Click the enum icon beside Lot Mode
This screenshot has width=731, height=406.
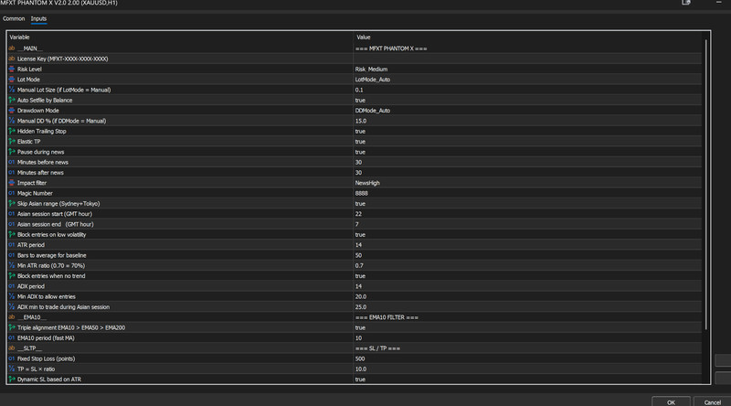coord(12,80)
